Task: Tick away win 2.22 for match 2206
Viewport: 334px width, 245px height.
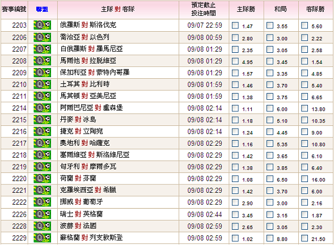Action: 305,37
